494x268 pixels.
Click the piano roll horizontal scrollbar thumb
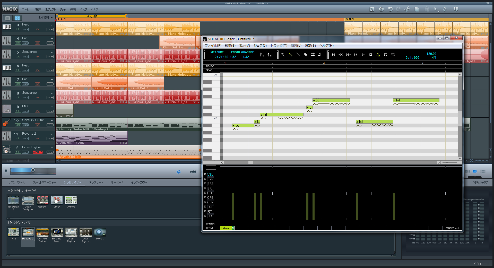(250, 162)
